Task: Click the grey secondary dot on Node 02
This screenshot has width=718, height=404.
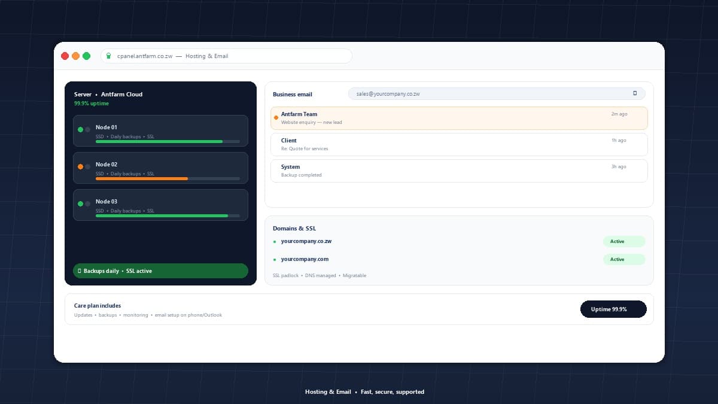Action: click(88, 166)
